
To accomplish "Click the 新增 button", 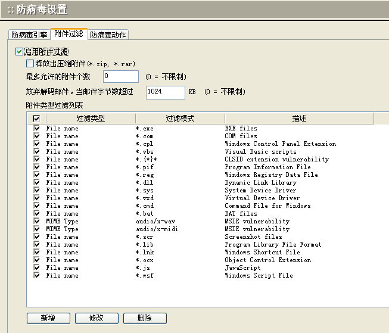I will coord(48,318).
